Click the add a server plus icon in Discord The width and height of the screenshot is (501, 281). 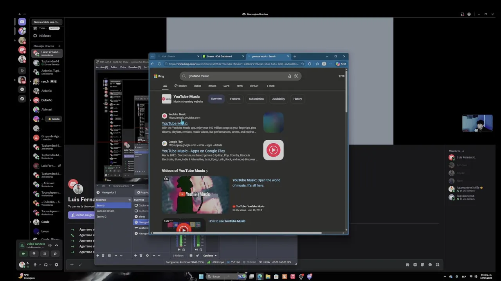[x=22, y=89]
